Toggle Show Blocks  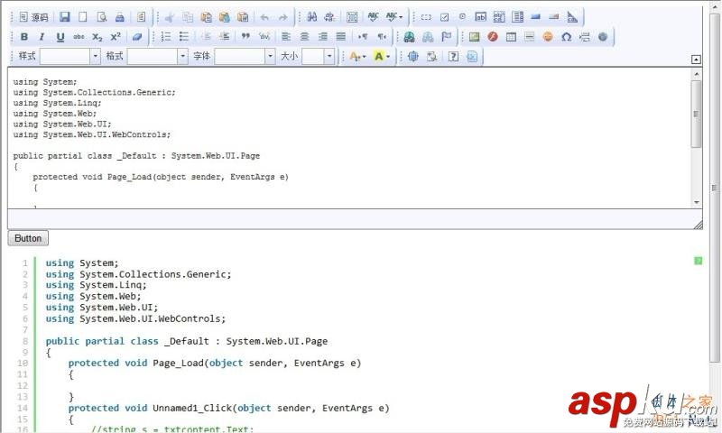[x=432, y=57]
